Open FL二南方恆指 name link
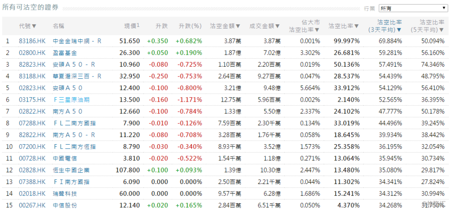449x210 pixels. 75,146
